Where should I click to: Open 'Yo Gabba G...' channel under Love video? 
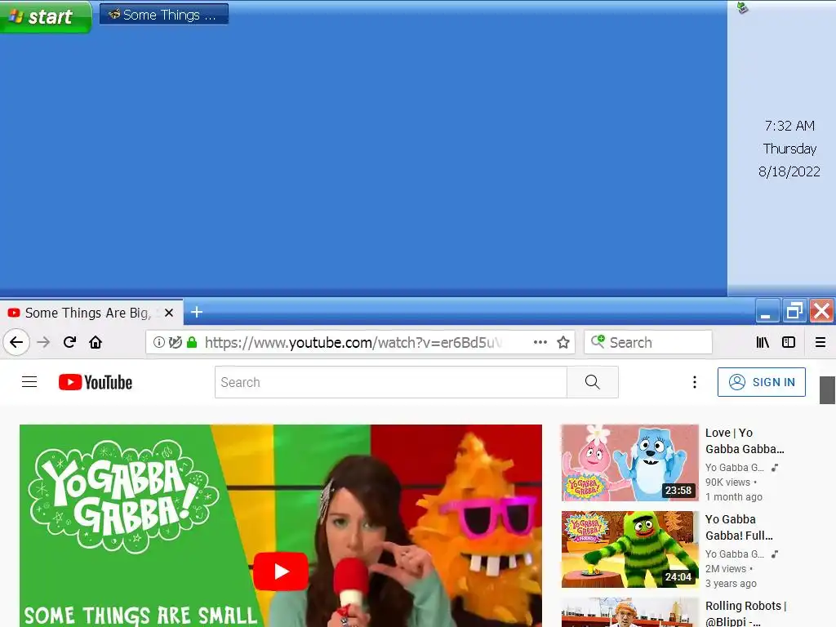[x=734, y=468]
